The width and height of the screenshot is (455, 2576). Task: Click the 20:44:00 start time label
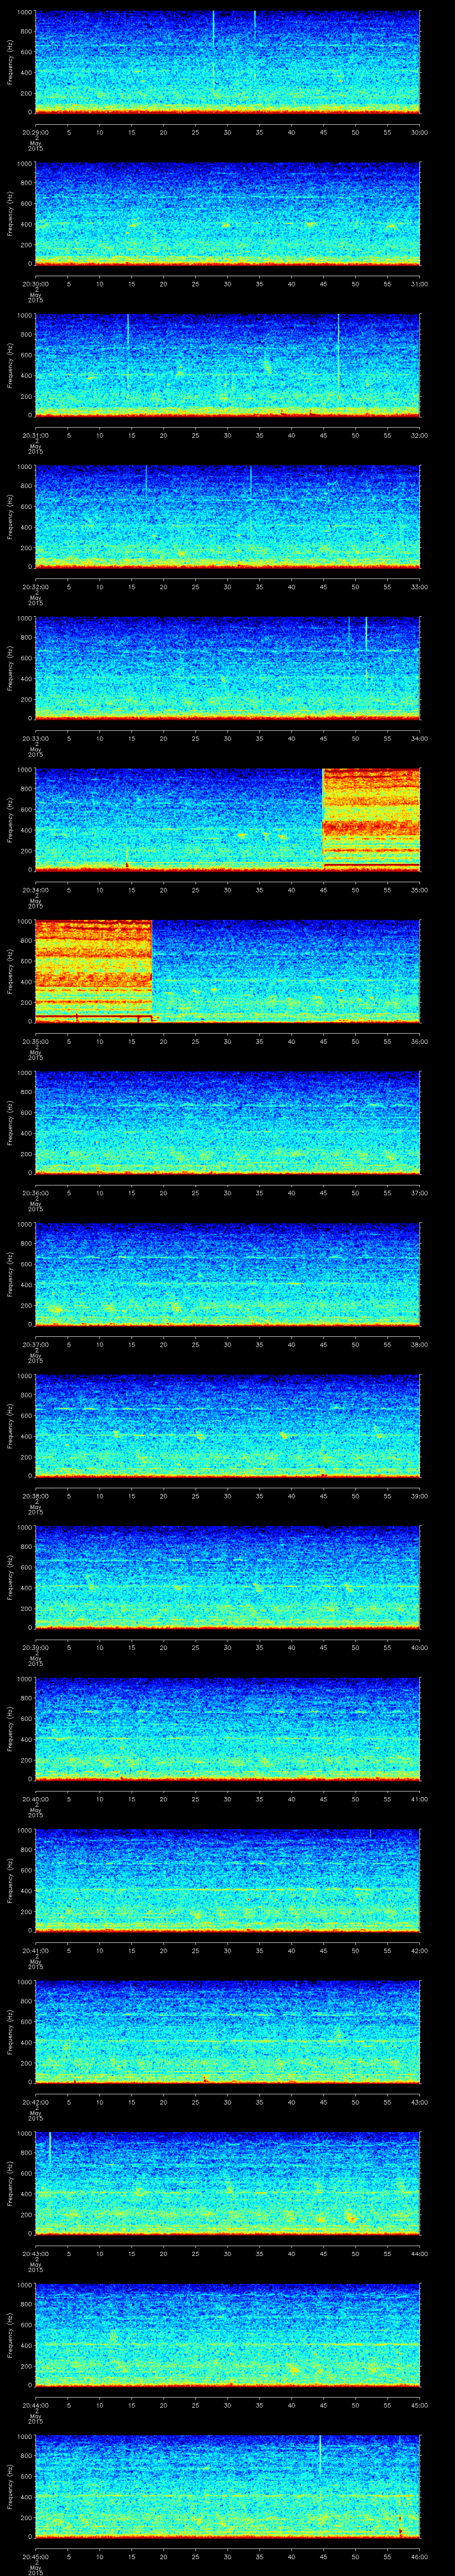[x=35, y=2405]
